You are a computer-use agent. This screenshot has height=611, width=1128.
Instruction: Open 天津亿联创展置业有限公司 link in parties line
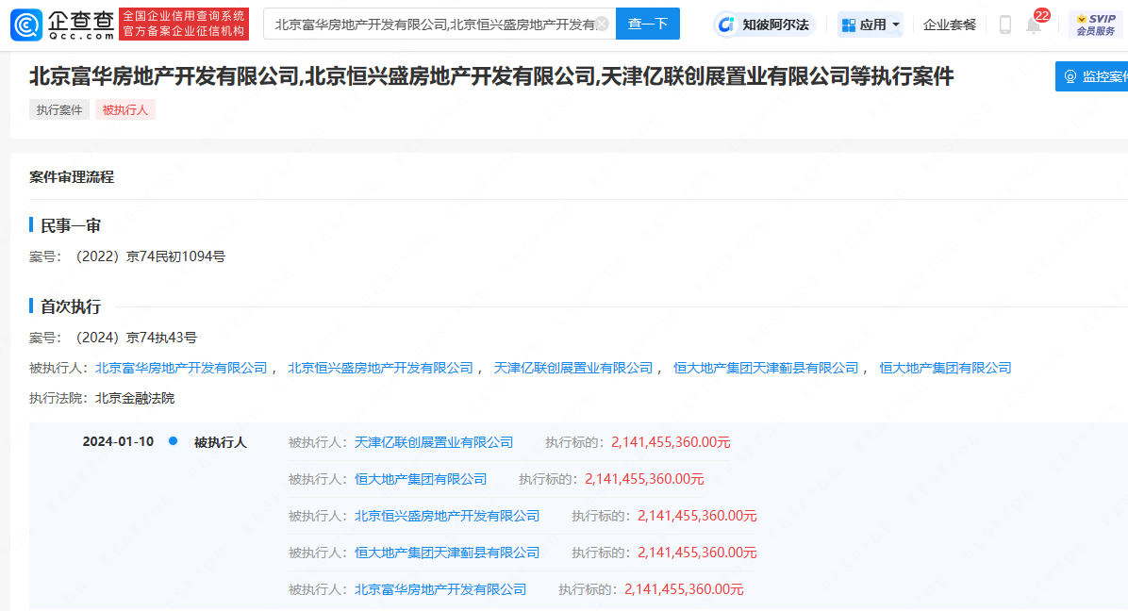click(x=573, y=368)
